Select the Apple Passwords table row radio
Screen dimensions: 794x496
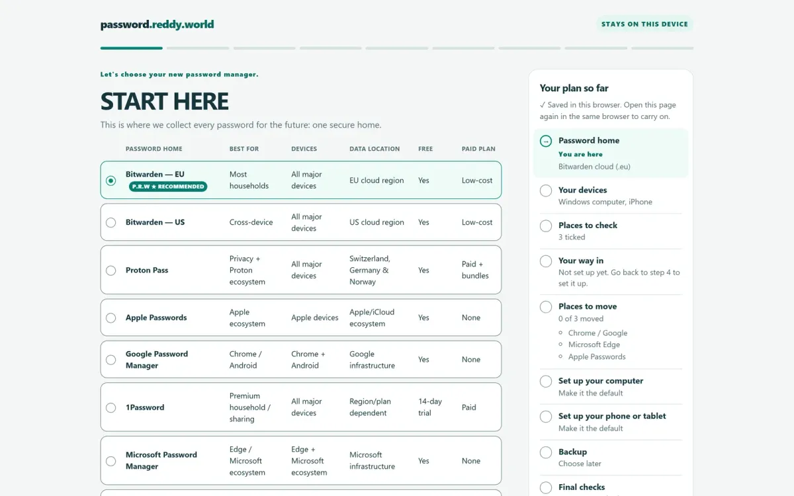[x=110, y=318]
